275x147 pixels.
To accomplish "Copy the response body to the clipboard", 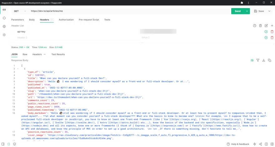I will pyautogui.click(x=270, y=60).
